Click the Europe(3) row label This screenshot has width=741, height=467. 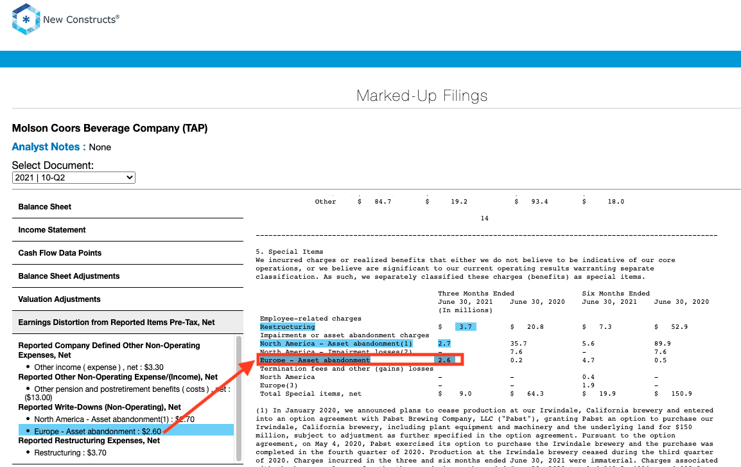(279, 385)
